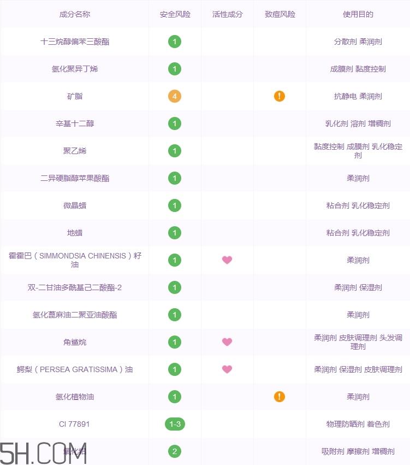Click green badge 1 for 十三烷醇偏苯三酸酯
The height and width of the screenshot is (465, 410).
(x=175, y=42)
